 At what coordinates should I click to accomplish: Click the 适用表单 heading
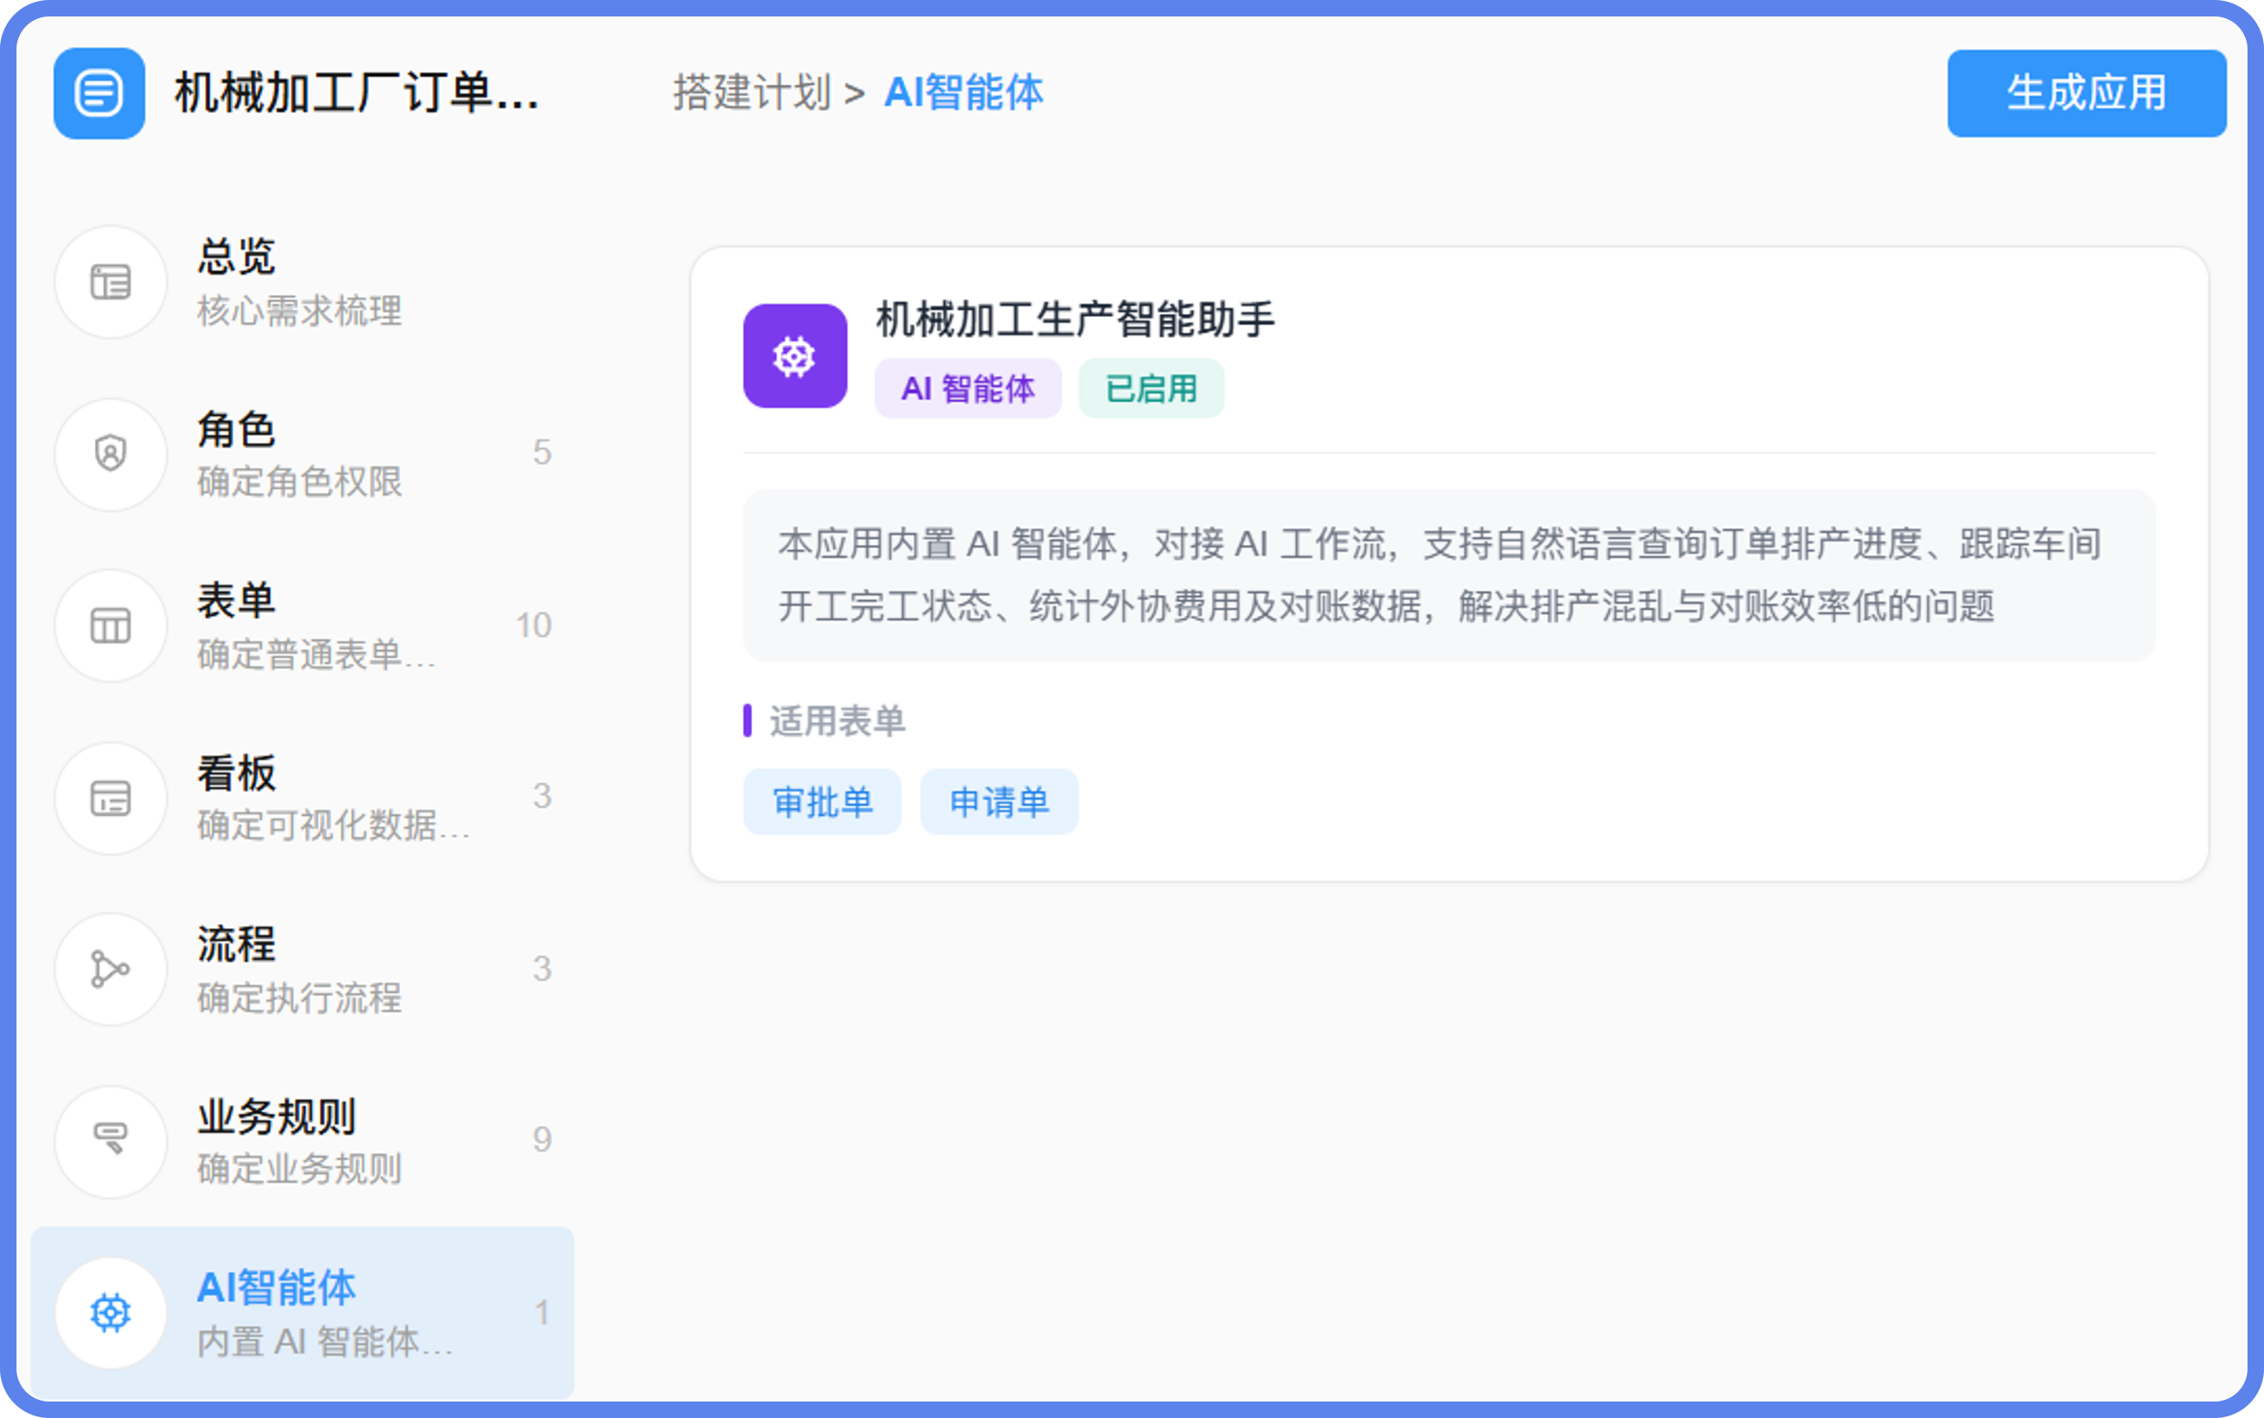[x=837, y=721]
